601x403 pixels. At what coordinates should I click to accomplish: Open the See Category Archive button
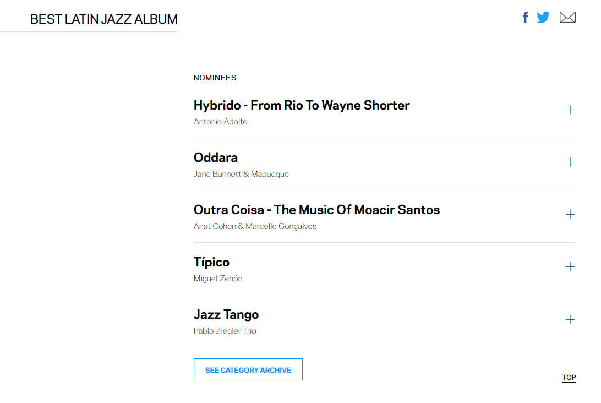point(248,369)
